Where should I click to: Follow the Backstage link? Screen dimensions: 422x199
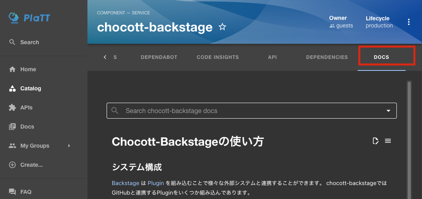point(125,183)
